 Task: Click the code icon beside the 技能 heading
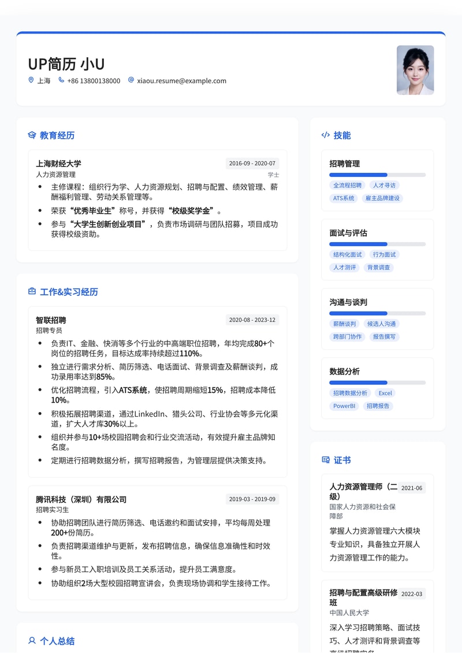tap(325, 135)
